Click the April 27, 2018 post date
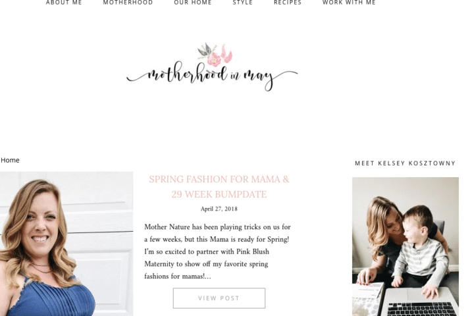The image size is (474, 316). tap(219, 209)
